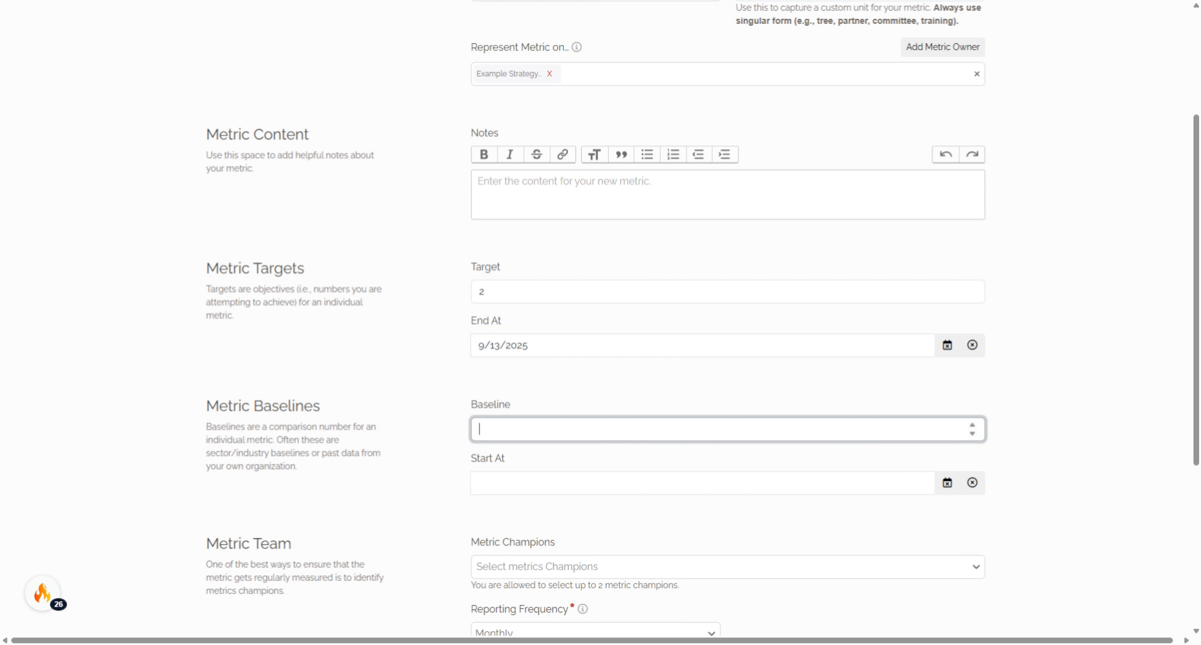The image size is (1201, 645).
Task: Click the Metric Content heading
Action: 257,135
